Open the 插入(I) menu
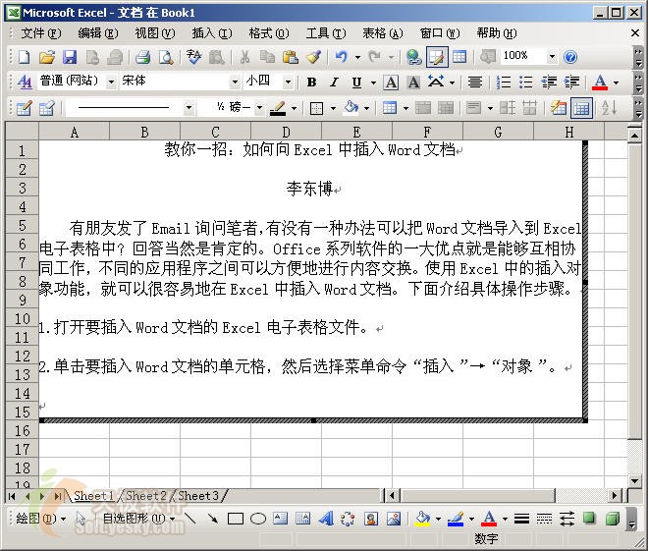648x551 pixels. (212, 33)
